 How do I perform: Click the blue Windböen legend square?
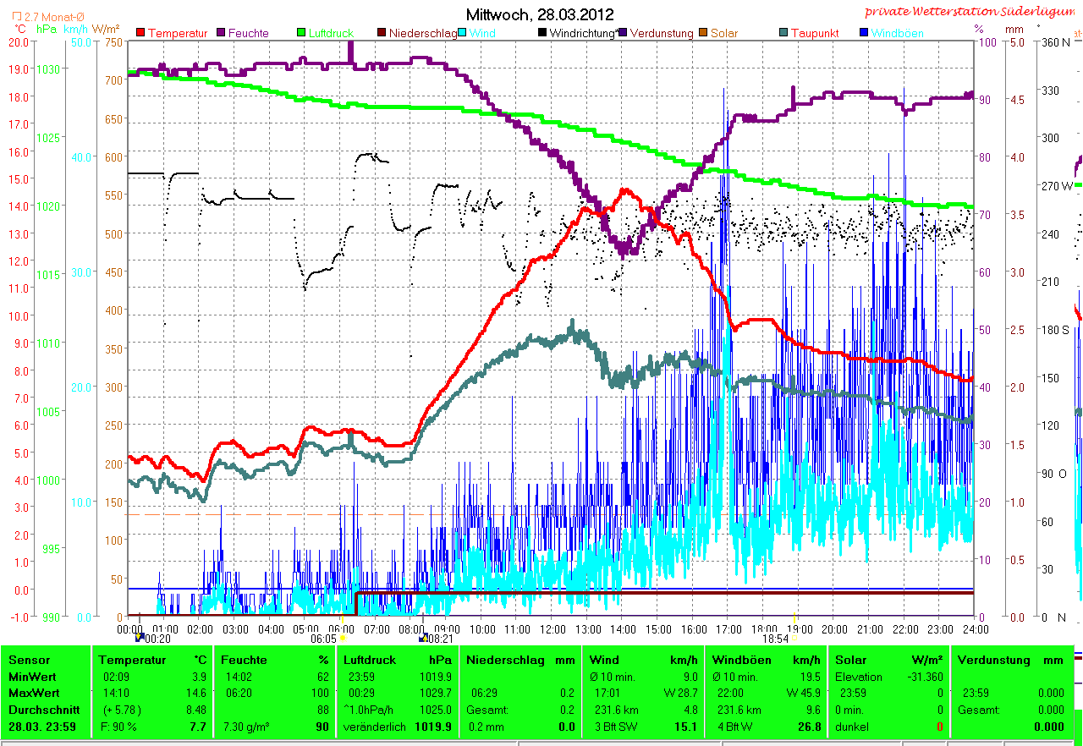click(x=864, y=33)
